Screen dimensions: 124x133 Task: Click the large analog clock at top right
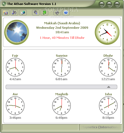click(107, 32)
